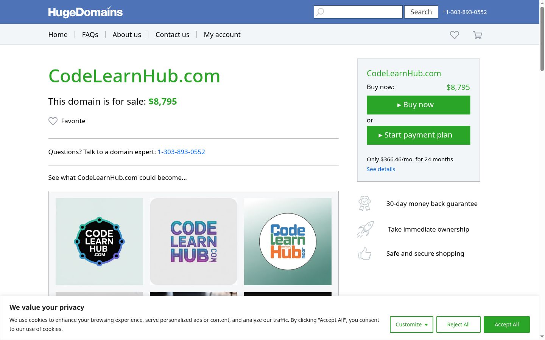Click the We value your privacy heading
This screenshot has height=340, width=545.
click(x=47, y=308)
